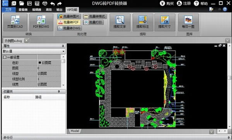Switch to 查看器 tab
This screenshot has width=232, height=140.
coord(23,10)
